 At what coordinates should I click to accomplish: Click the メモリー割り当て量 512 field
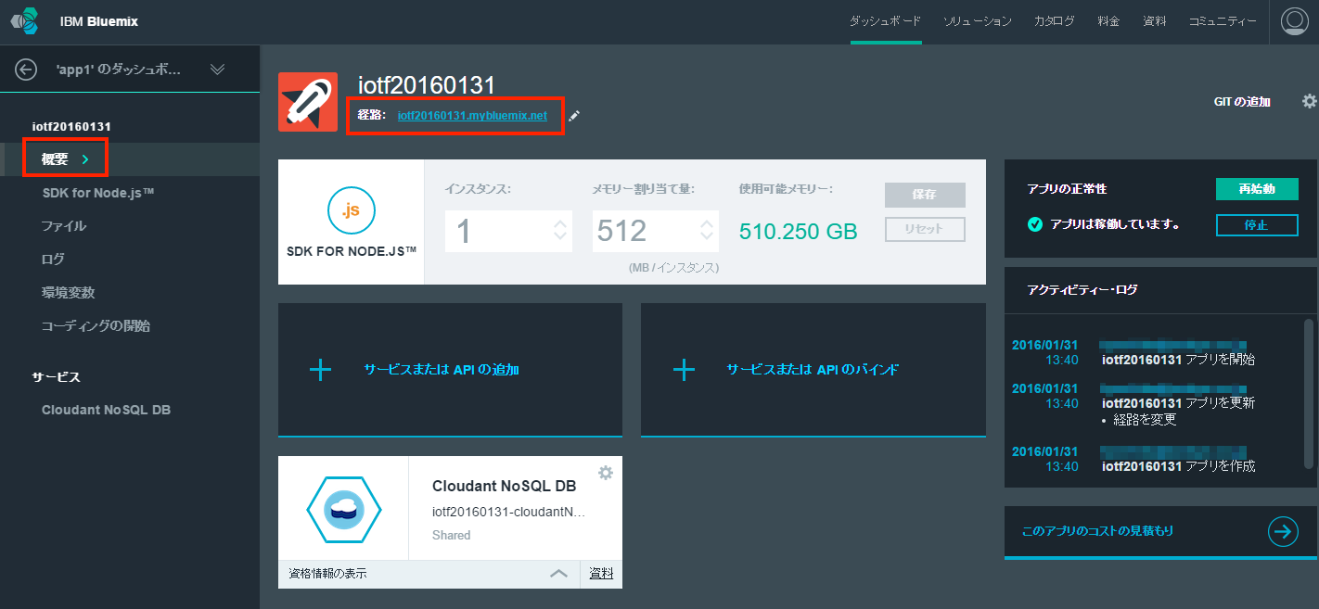click(655, 231)
